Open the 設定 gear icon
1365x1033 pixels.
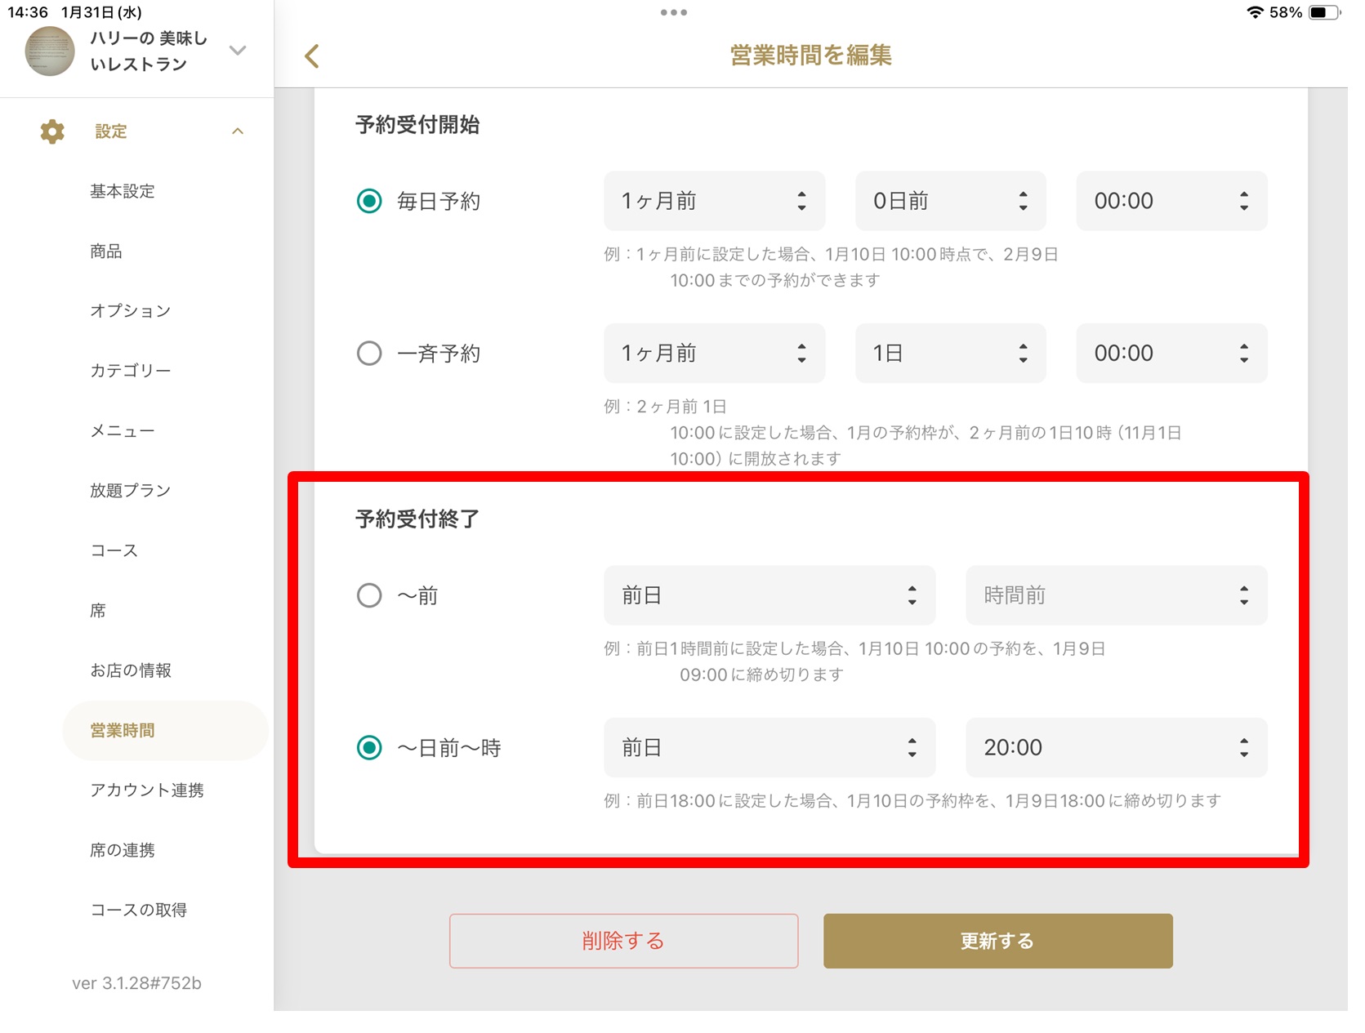click(x=51, y=131)
